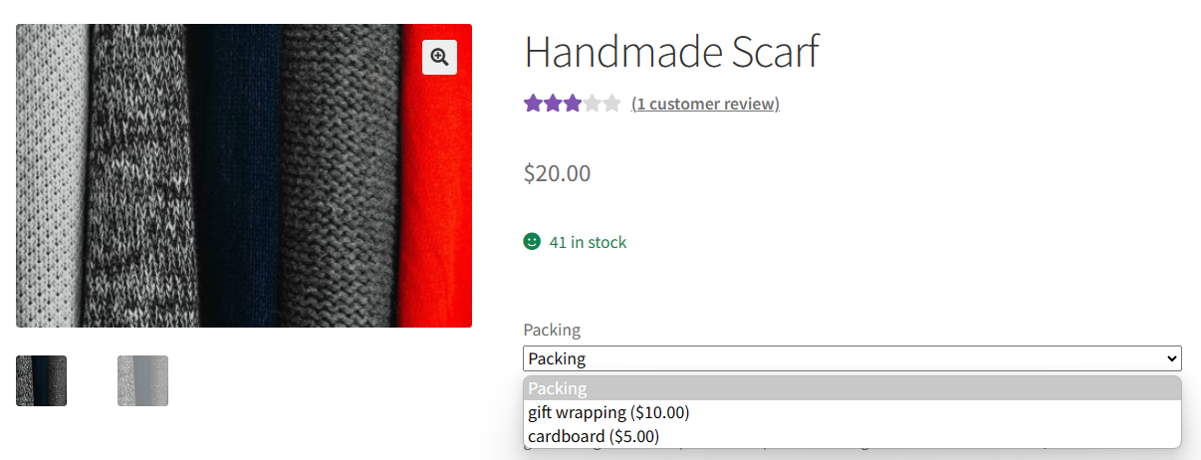
Task: Open the 1 customer review link
Action: pyautogui.click(x=705, y=104)
